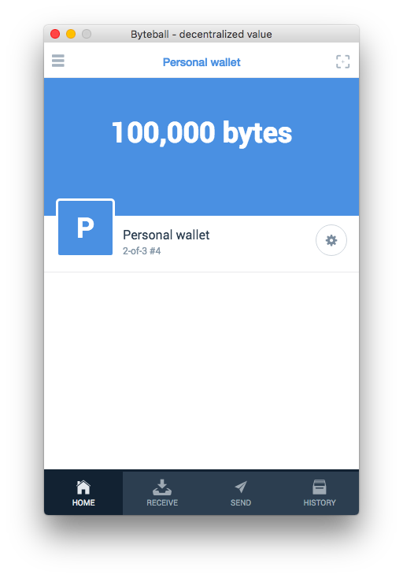Click the blue P wallet avatar

coord(85,228)
